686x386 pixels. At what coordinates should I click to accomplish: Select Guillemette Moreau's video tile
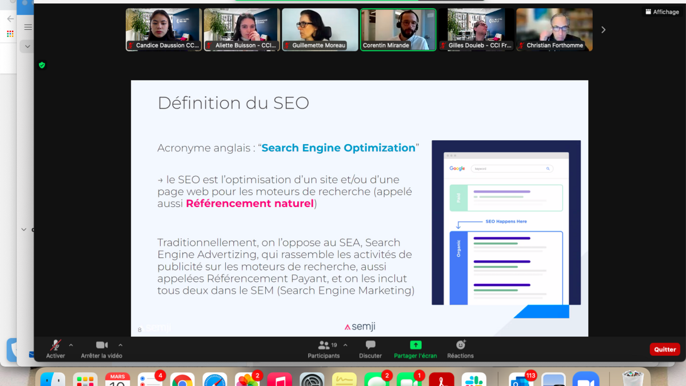coord(320,30)
